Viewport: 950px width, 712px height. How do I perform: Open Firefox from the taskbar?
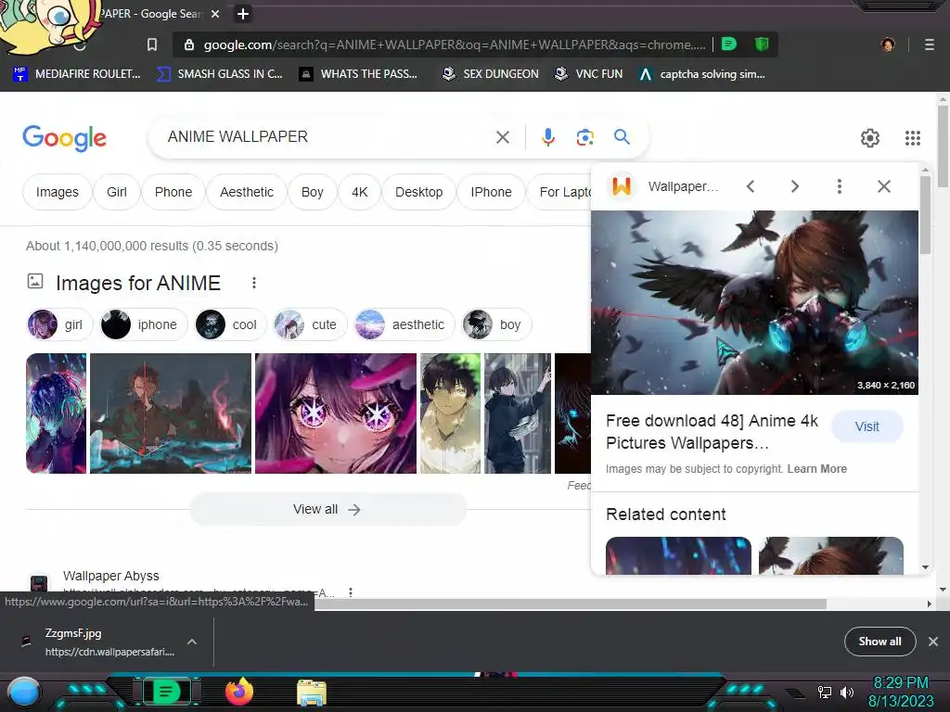point(238,692)
